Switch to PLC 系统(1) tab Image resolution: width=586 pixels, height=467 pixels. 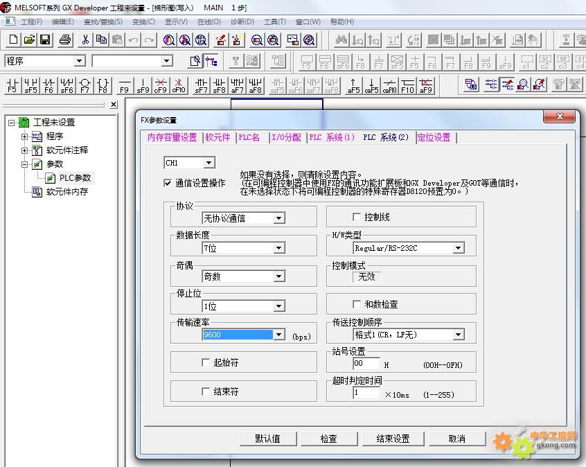coord(332,137)
